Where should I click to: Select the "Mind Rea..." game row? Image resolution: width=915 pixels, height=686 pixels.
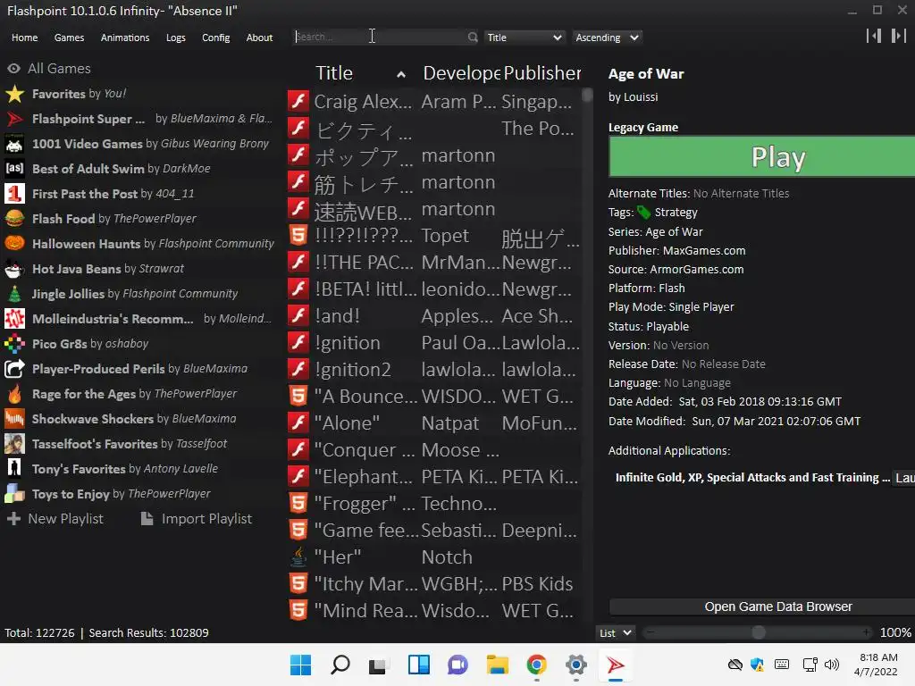point(434,611)
